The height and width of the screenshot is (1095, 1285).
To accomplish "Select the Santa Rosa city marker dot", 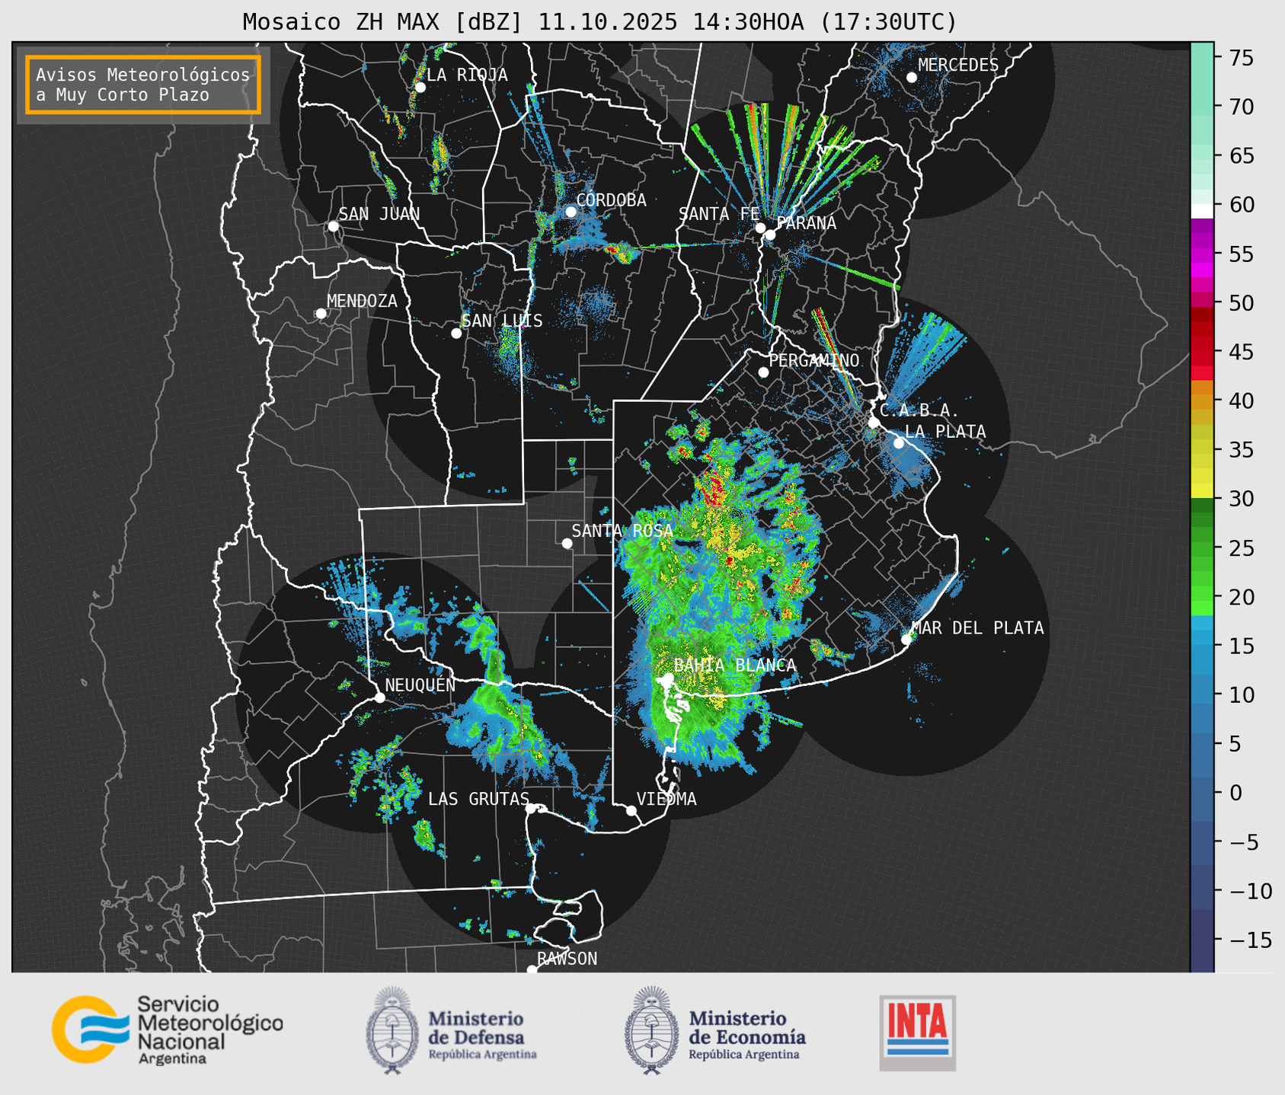I will [567, 543].
